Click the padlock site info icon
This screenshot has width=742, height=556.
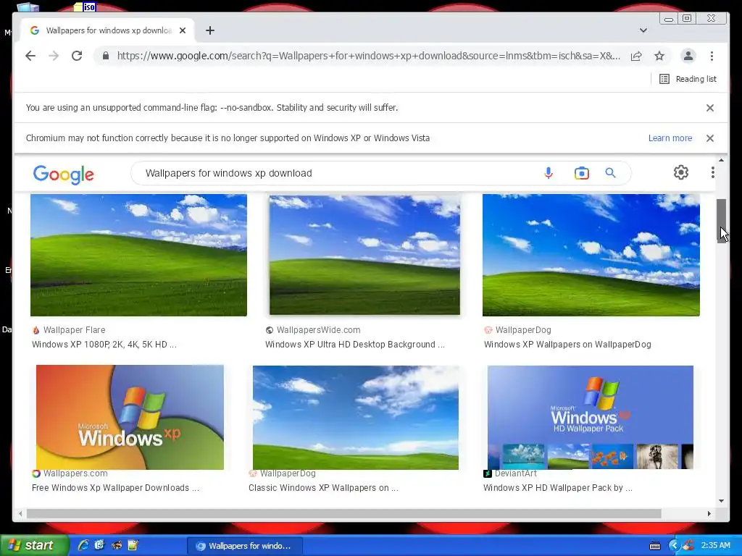[x=106, y=56]
